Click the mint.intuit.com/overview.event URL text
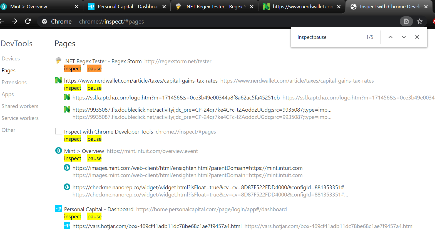Screen dimensions: 435x235 [x=152, y=151]
